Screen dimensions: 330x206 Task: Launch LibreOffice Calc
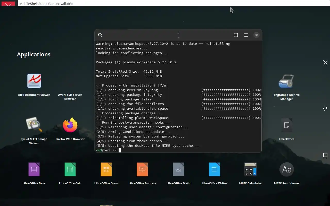point(70,173)
